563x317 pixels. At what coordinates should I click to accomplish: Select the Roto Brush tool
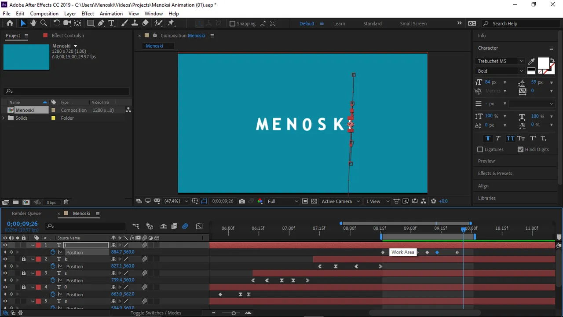coord(158,23)
